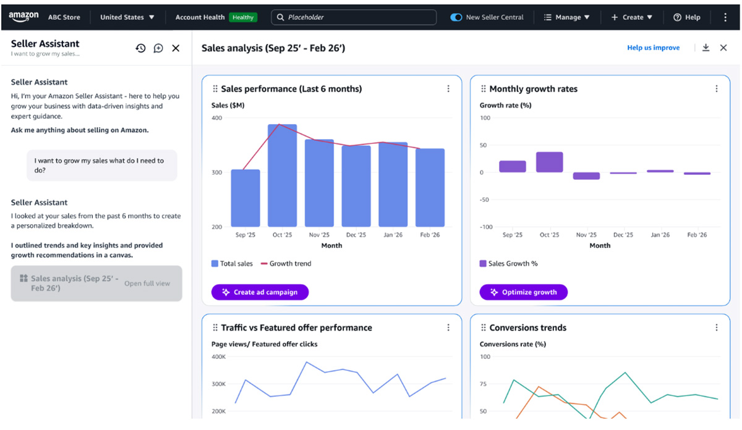Screen dimensions: 742x430
Task: Click the search magnifier icon
Action: 281,17
